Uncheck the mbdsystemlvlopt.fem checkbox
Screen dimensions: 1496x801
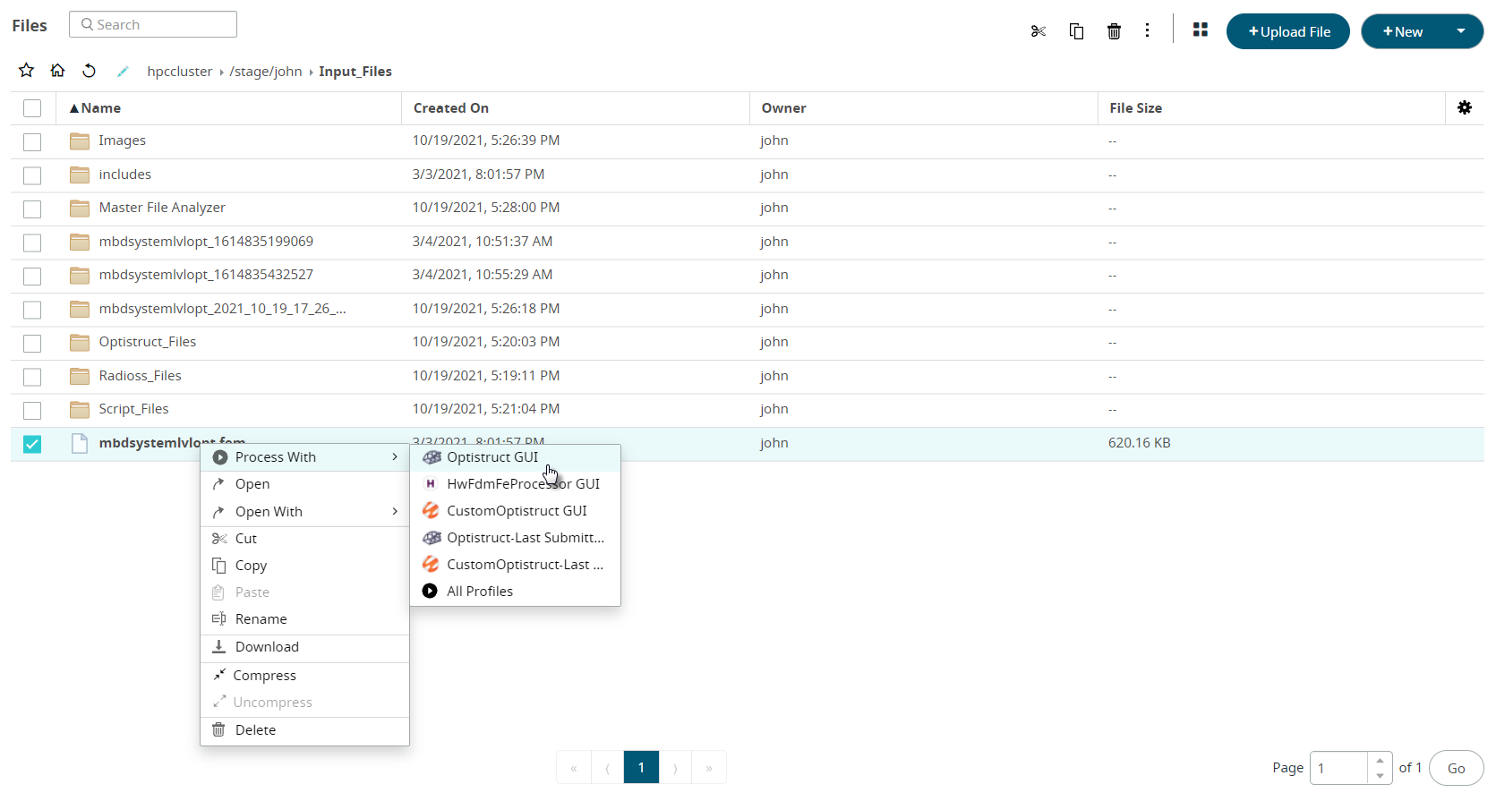click(x=32, y=444)
